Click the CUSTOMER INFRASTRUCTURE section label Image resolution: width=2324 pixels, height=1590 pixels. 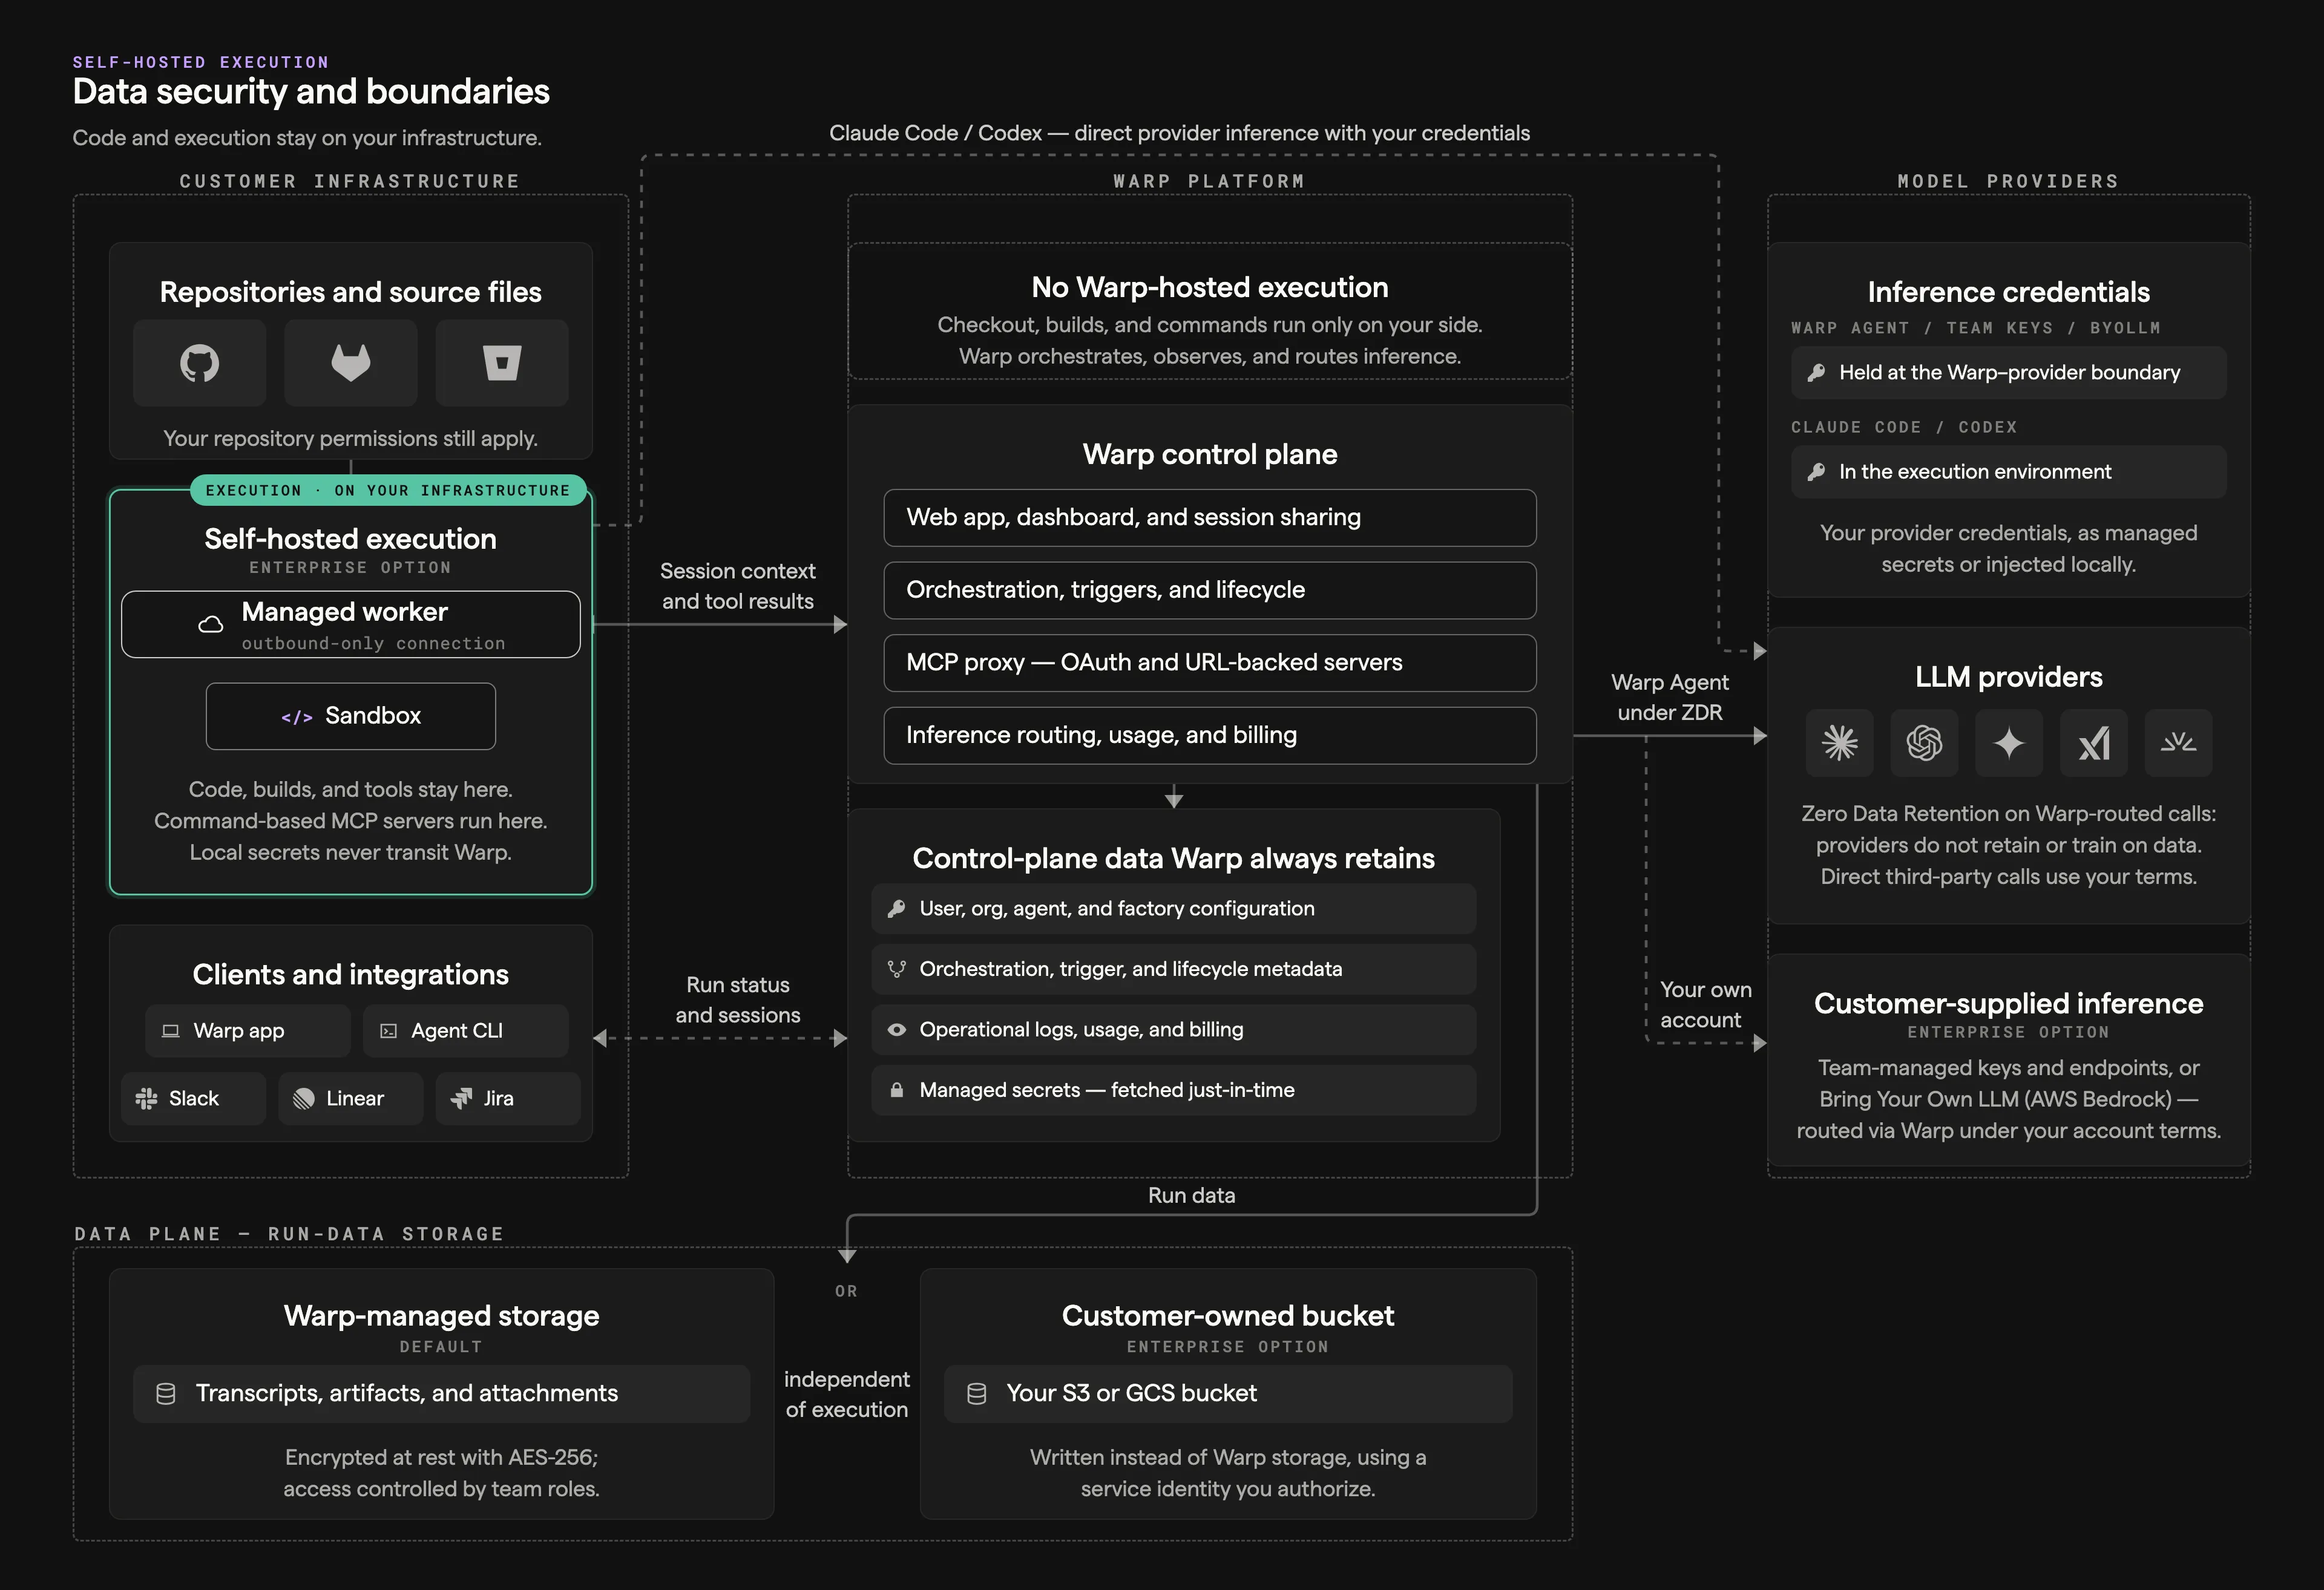click(x=350, y=182)
